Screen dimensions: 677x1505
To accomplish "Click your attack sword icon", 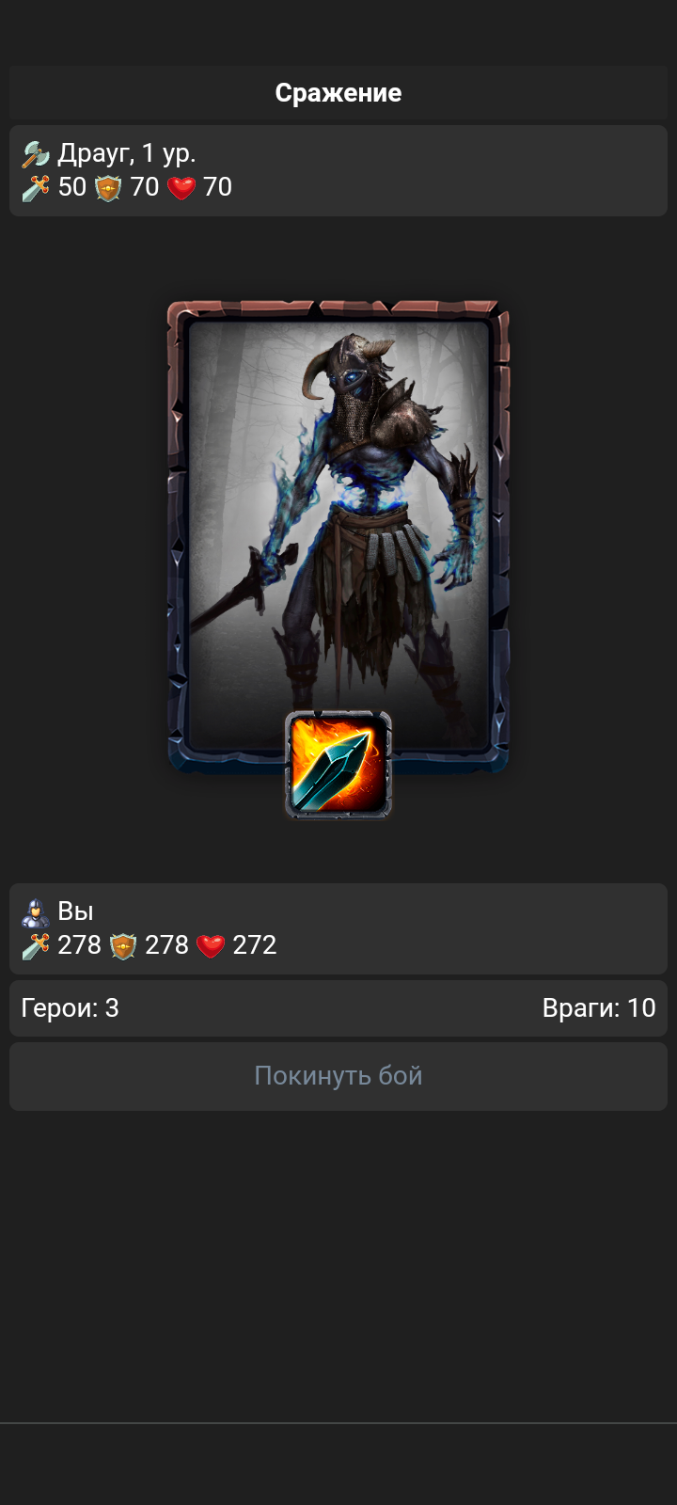I will click(x=36, y=945).
